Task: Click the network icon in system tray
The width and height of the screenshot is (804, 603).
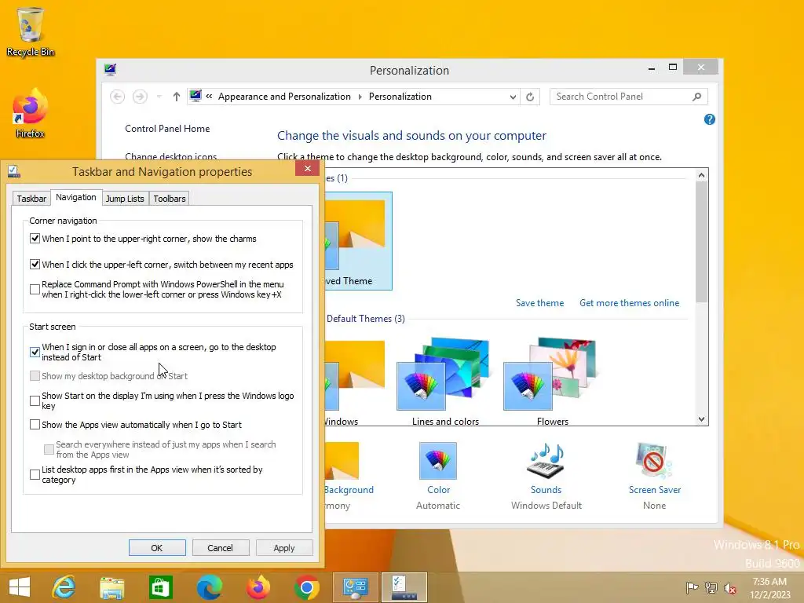Action: pos(711,587)
